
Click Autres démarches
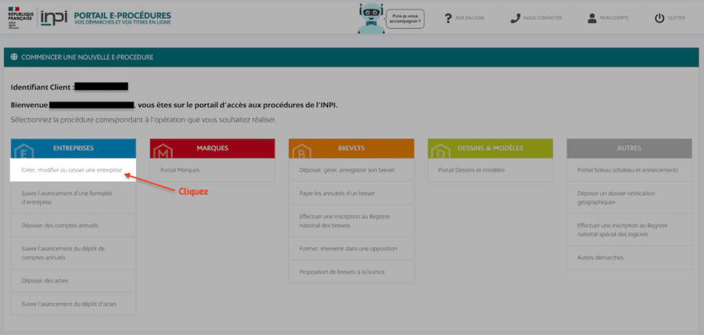(x=629, y=257)
